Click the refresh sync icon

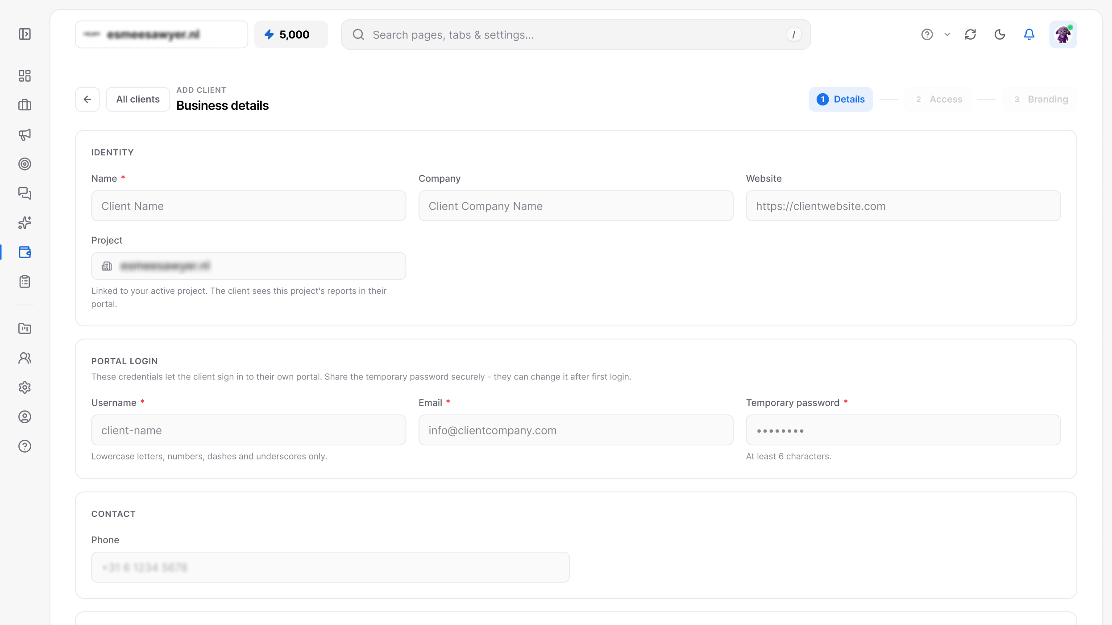point(971,34)
